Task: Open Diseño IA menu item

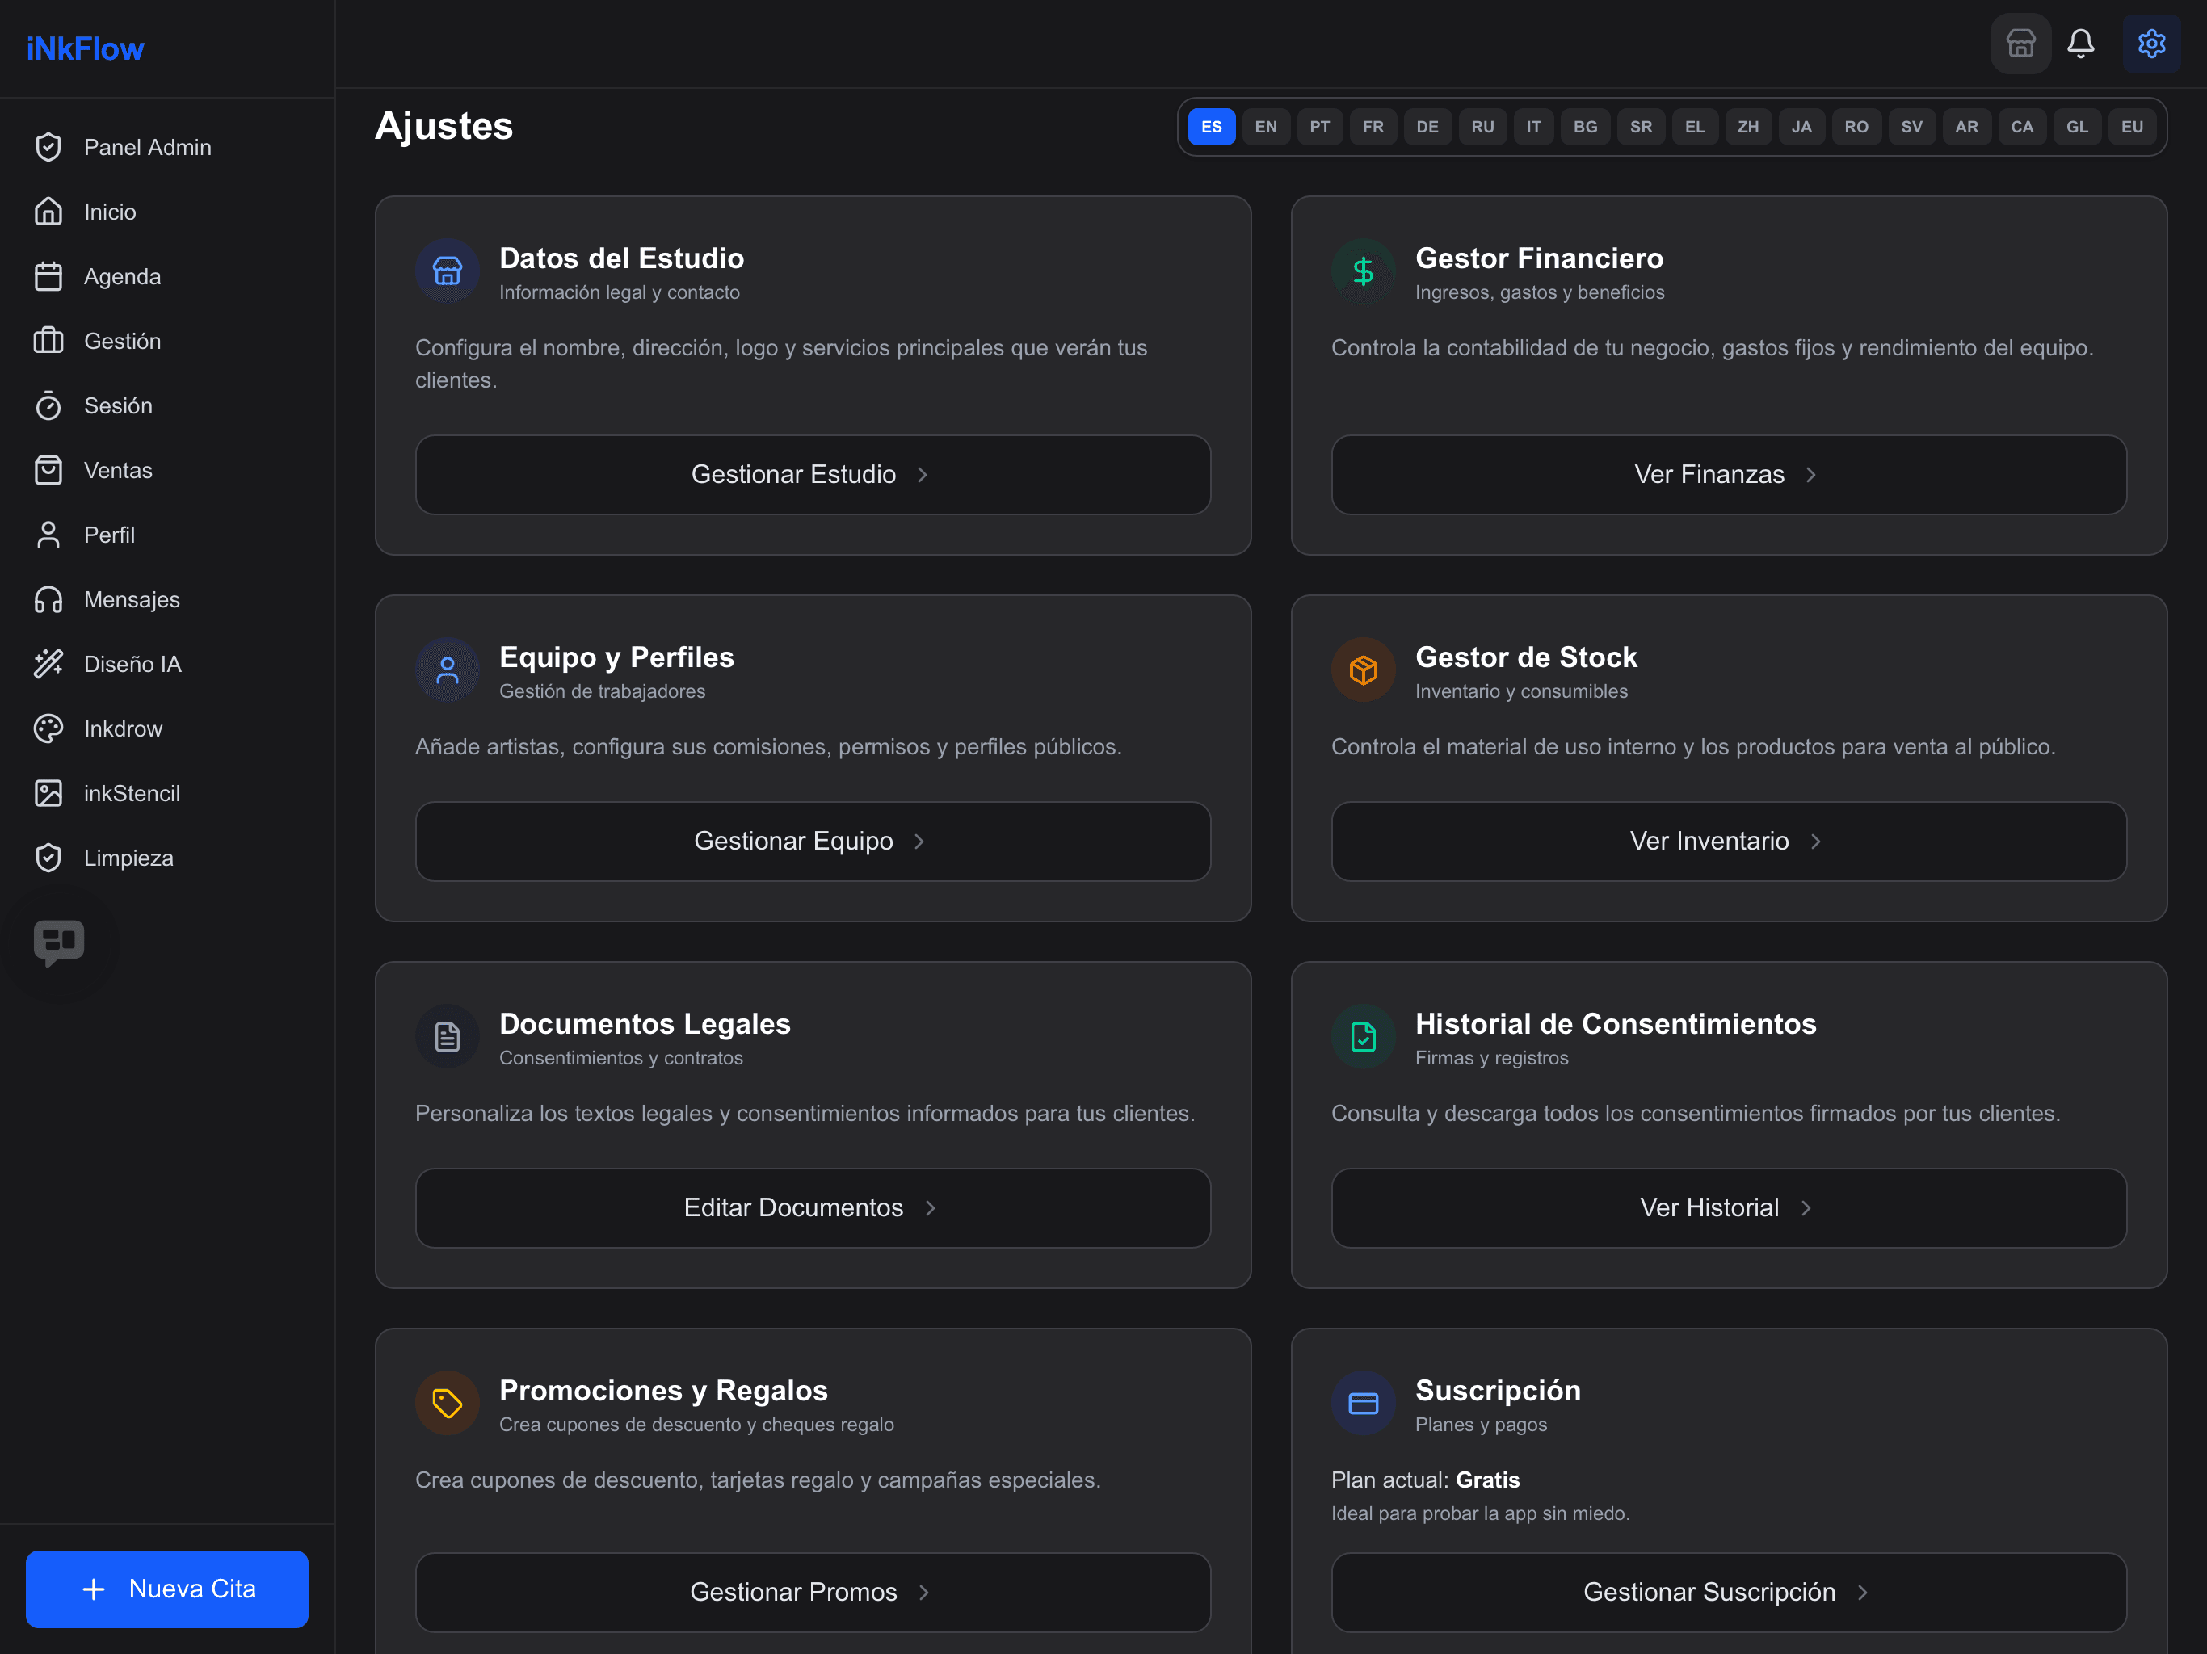Action: (x=132, y=665)
